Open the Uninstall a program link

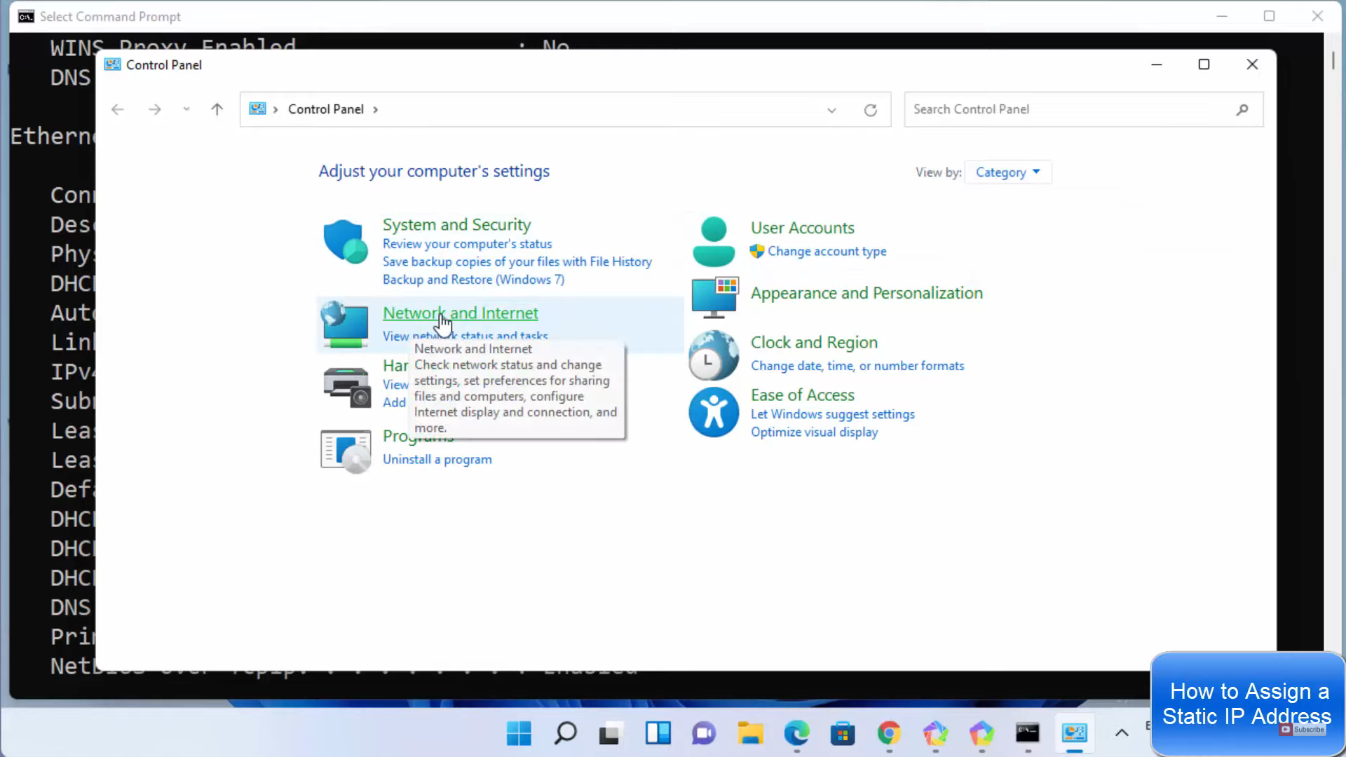(x=437, y=460)
